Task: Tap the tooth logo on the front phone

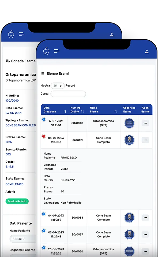Action: click(46, 51)
